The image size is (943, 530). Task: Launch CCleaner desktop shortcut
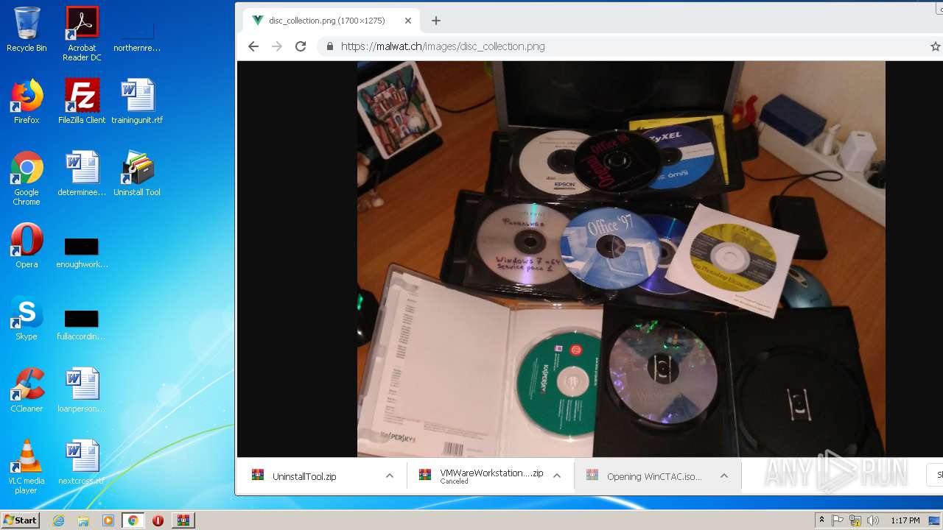pyautogui.click(x=27, y=390)
